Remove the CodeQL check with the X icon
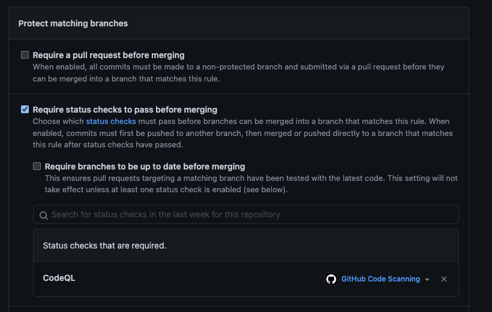 (x=444, y=279)
